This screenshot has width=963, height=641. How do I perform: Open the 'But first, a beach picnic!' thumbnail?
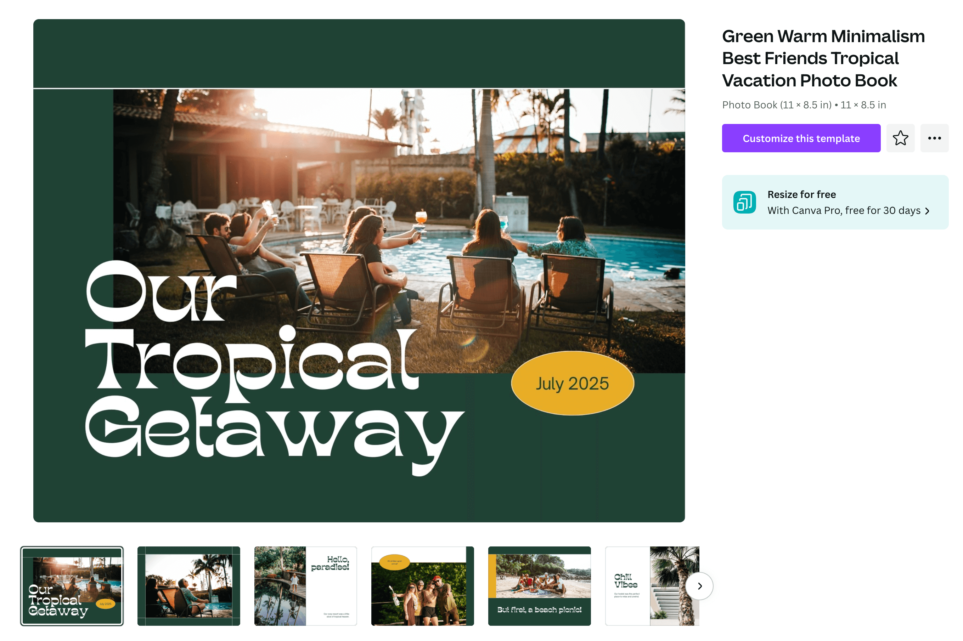point(539,586)
